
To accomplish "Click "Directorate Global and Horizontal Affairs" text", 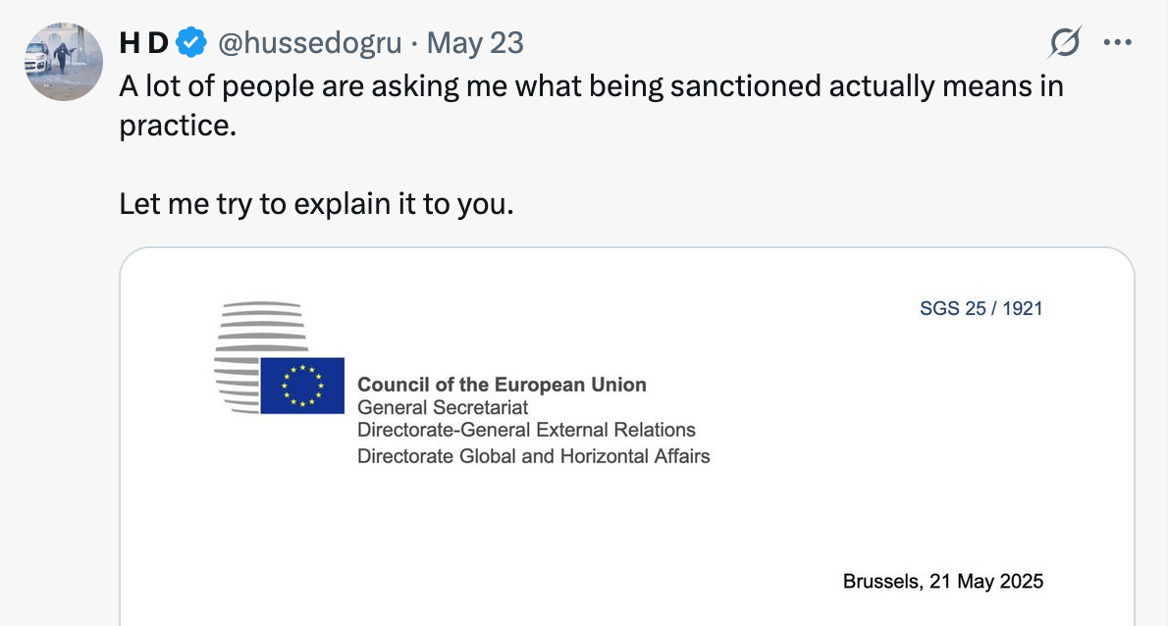I will [x=533, y=455].
